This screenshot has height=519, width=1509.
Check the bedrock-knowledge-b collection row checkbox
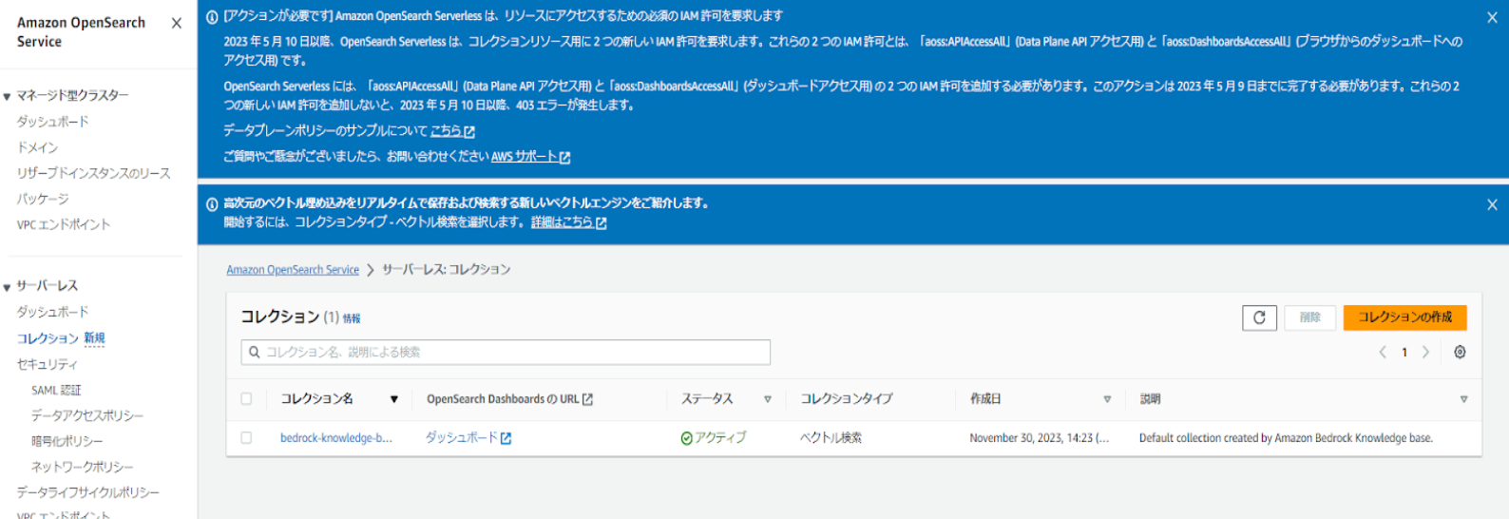coord(246,438)
